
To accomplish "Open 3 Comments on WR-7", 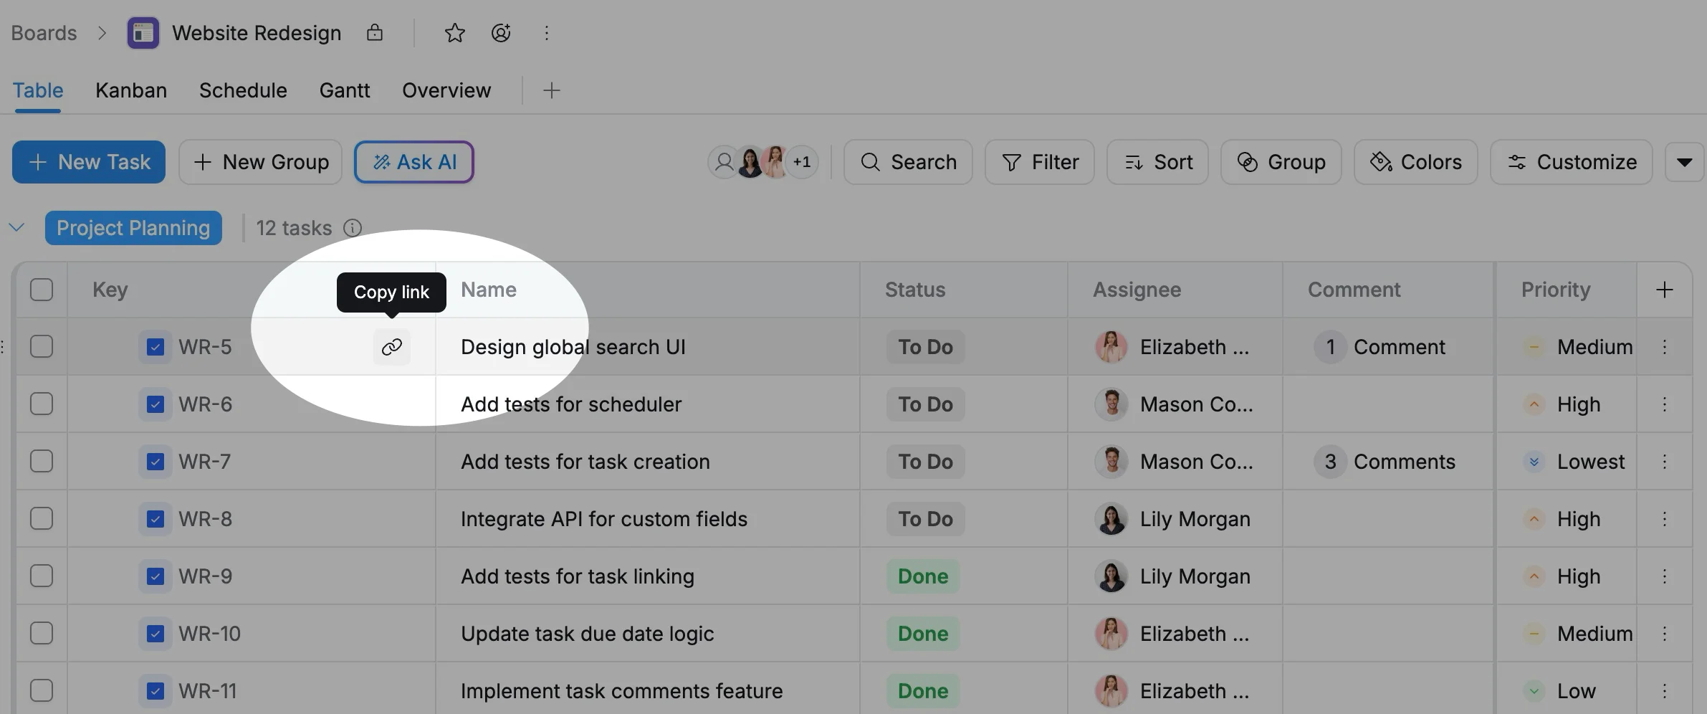I will pos(1385,462).
